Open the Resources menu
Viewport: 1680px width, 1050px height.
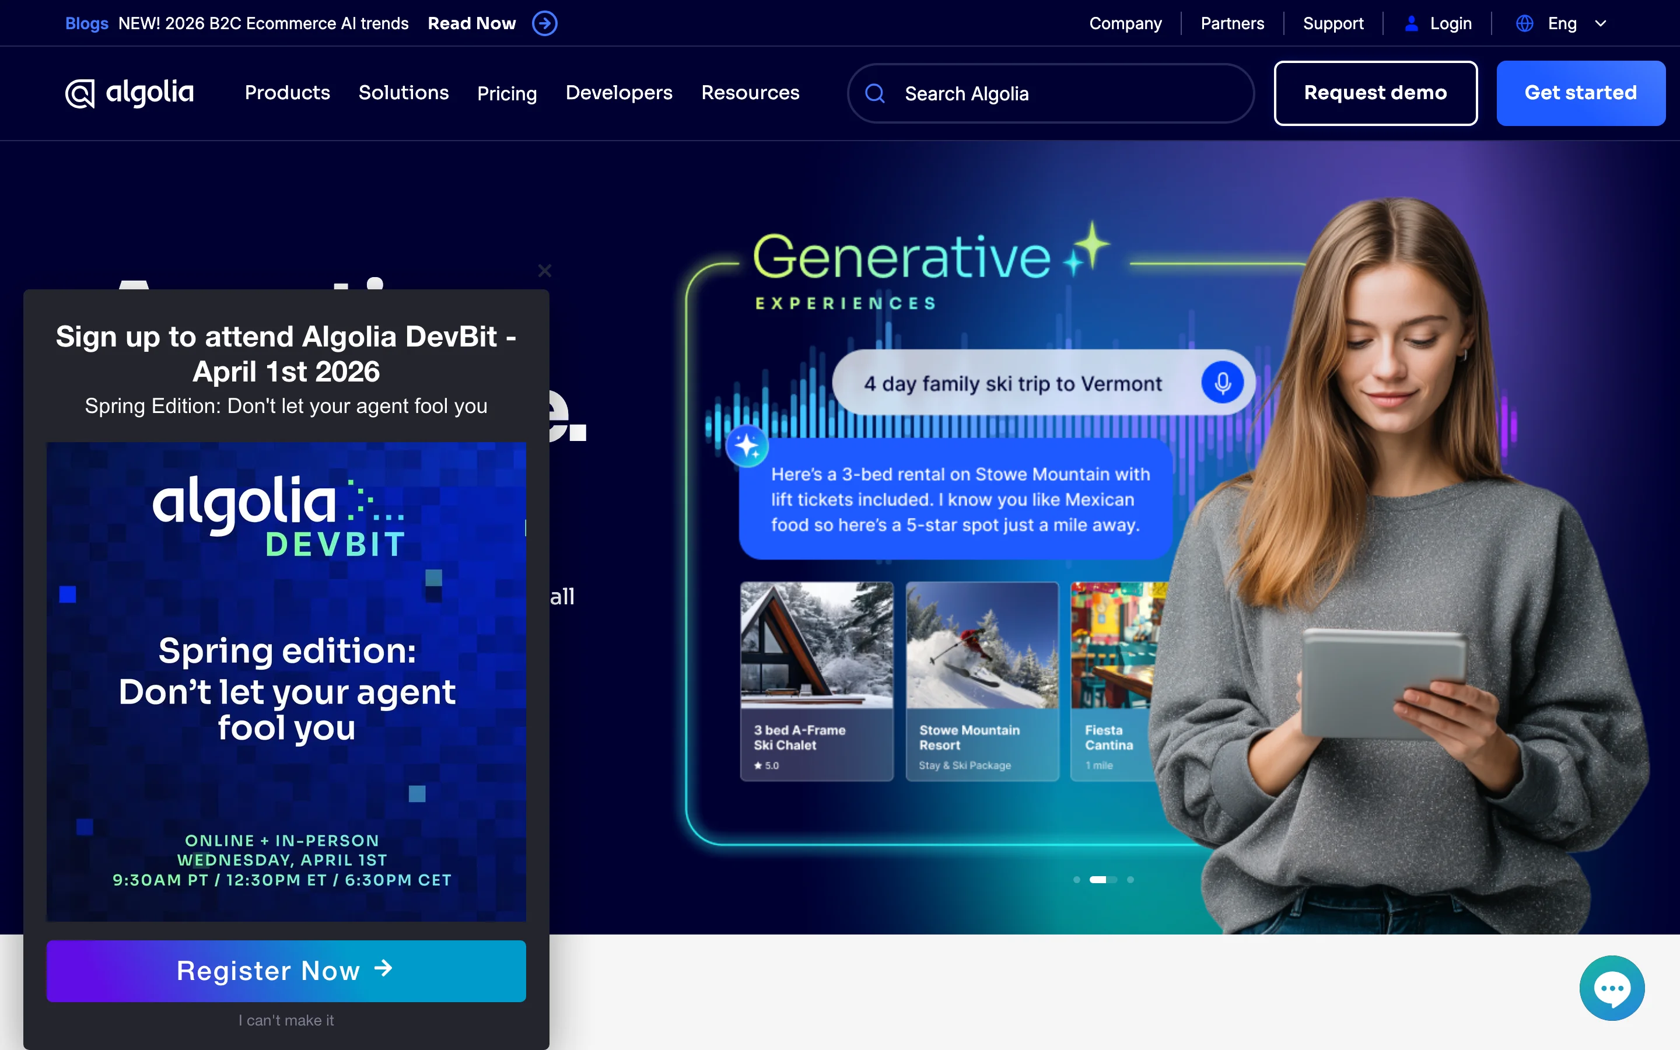click(x=750, y=93)
